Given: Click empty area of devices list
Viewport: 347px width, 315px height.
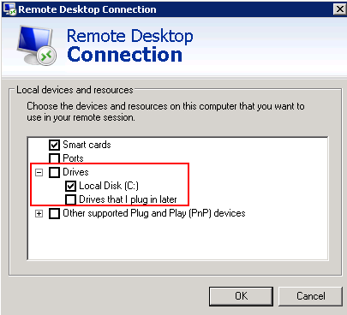Looking at the screenshot, I should pos(177,240).
